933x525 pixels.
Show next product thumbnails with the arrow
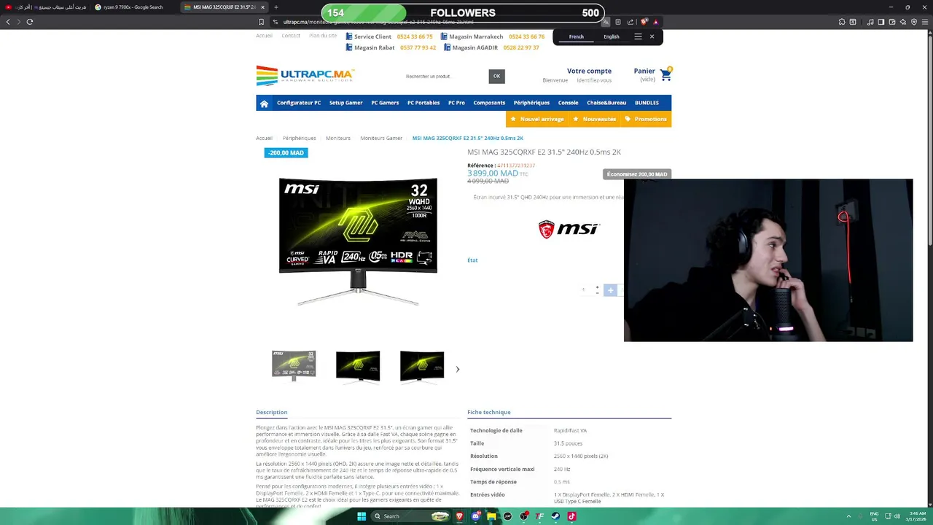tap(458, 369)
